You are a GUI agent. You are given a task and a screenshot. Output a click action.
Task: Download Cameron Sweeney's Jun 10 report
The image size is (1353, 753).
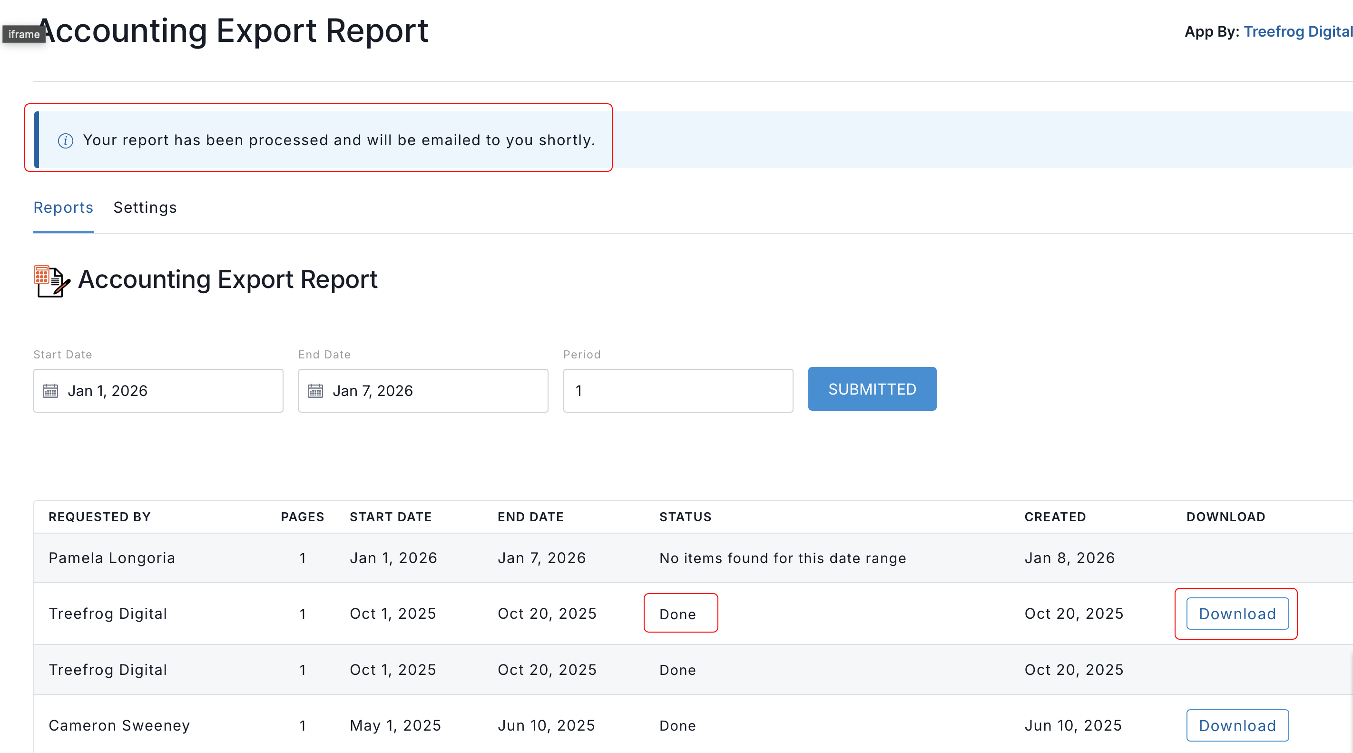click(1237, 726)
